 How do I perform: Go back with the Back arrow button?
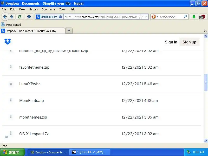click(x=5, y=17)
